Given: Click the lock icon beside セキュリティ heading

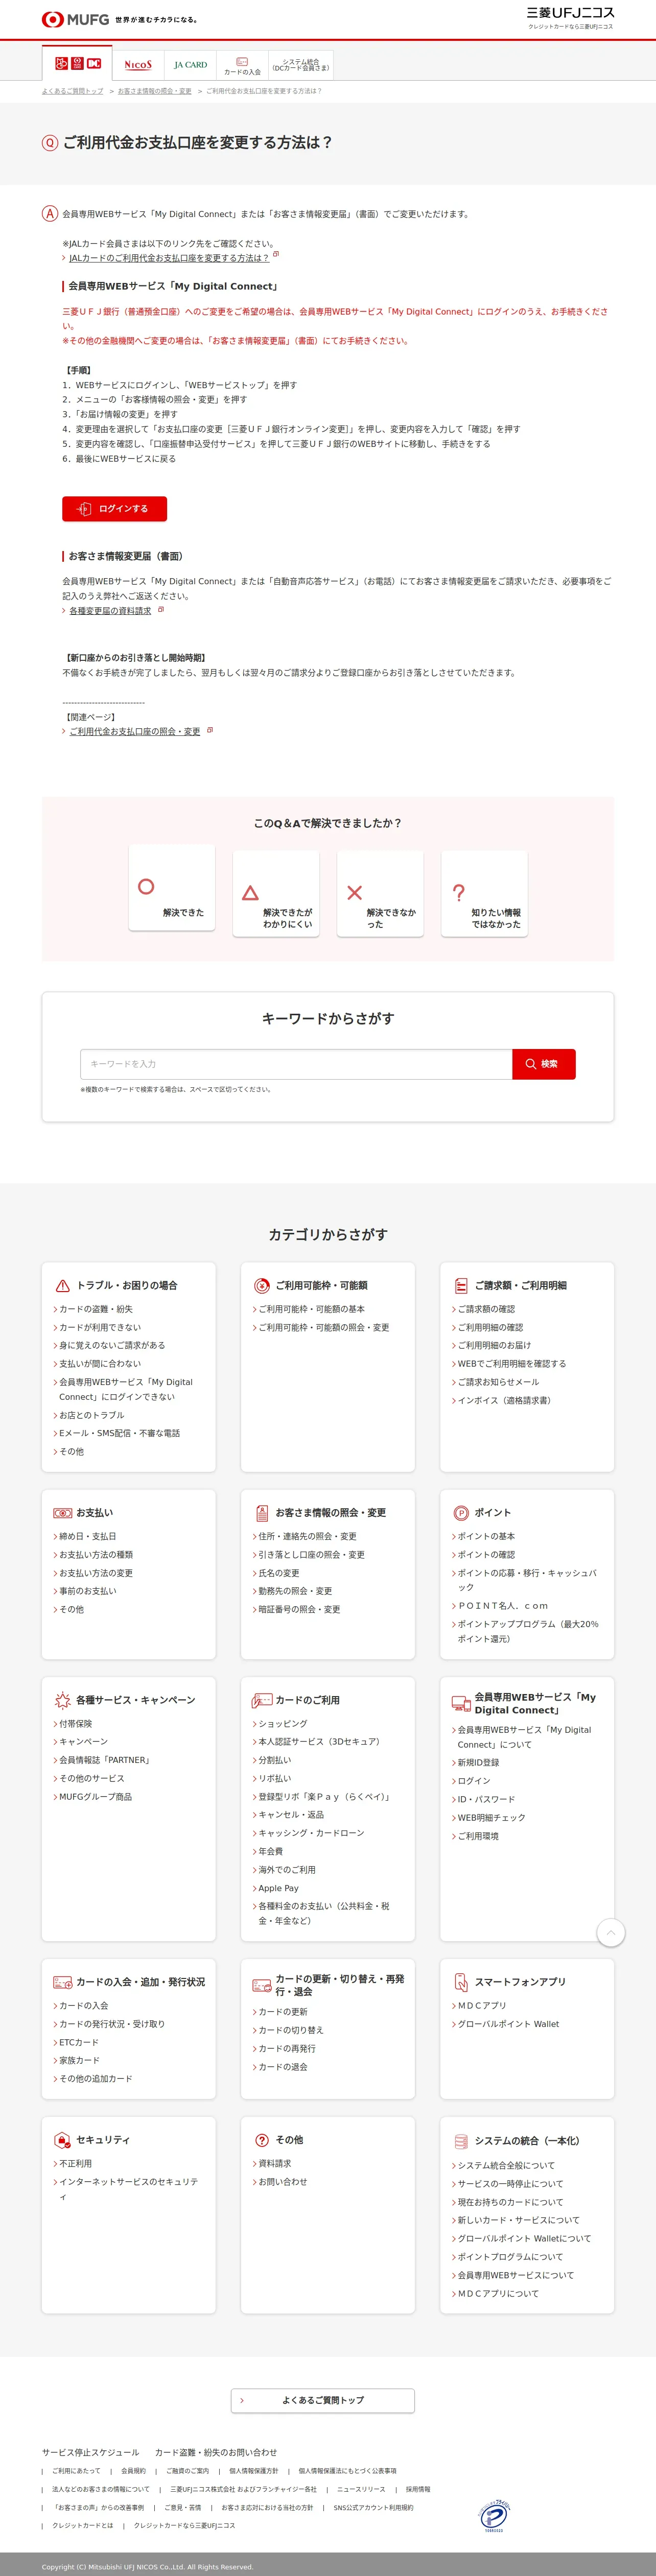Looking at the screenshot, I should [x=62, y=2140].
